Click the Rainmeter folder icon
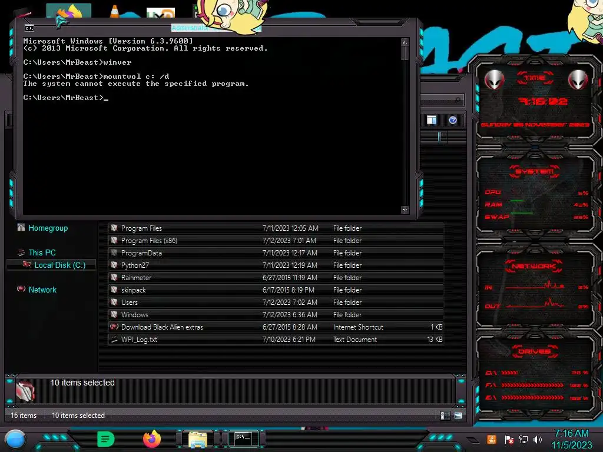 [x=114, y=277]
